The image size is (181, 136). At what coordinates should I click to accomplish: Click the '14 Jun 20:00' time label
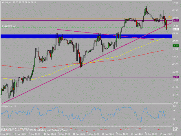108,134
